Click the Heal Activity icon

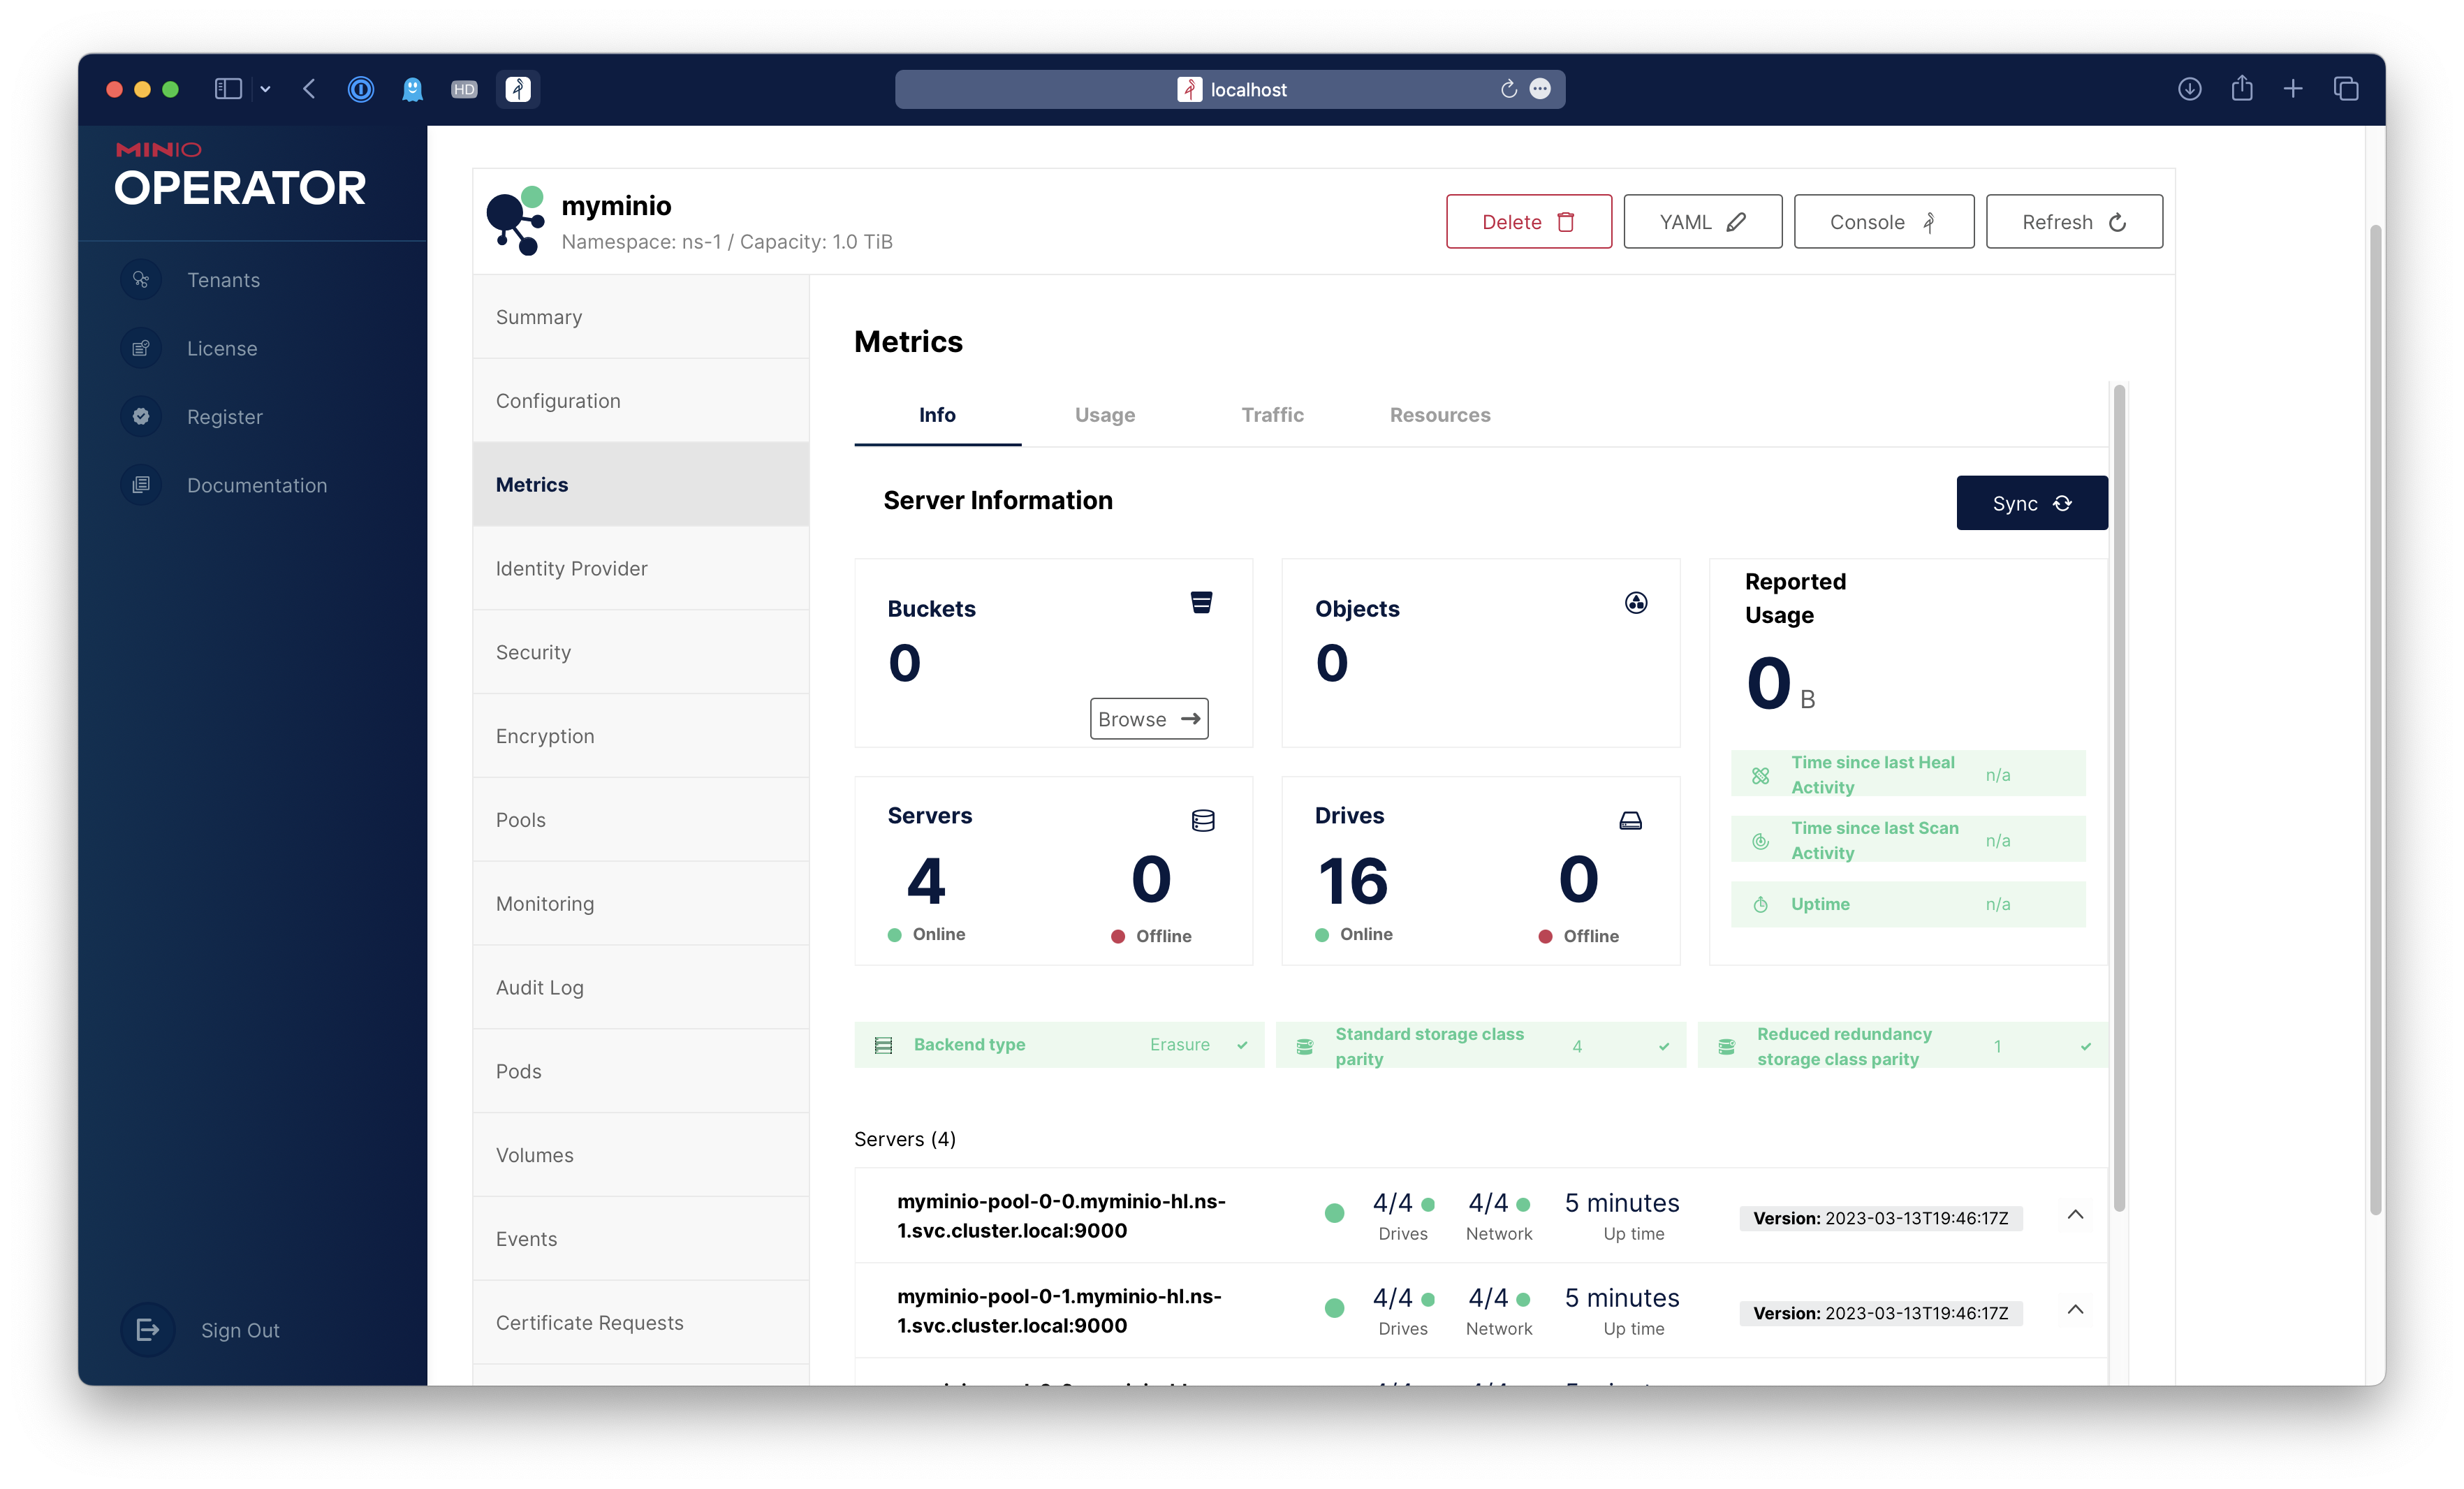[1760, 775]
